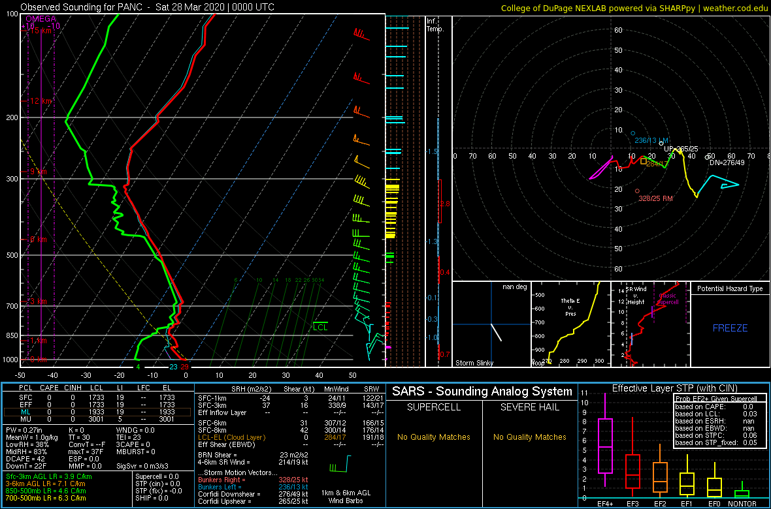The image size is (771, 509).
Task: Click the 'SHIP = 0.0' index
Action: pyautogui.click(x=152, y=498)
